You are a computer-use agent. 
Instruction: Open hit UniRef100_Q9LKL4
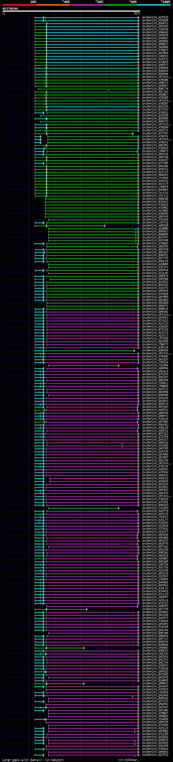155,371
